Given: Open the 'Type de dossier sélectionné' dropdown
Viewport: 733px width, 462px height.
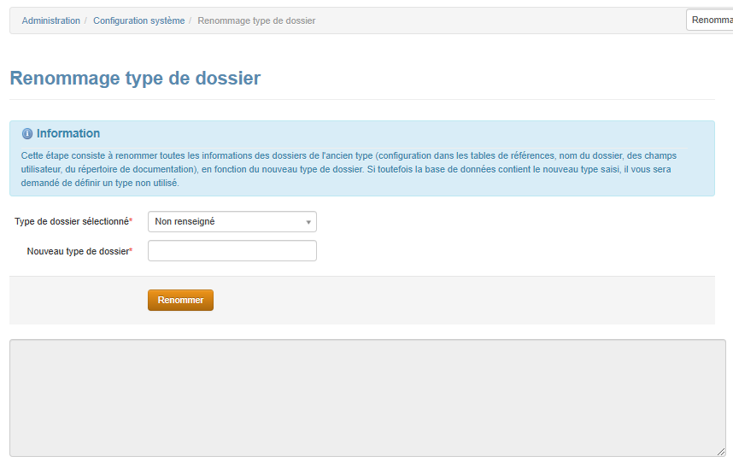Looking at the screenshot, I should tap(232, 222).
